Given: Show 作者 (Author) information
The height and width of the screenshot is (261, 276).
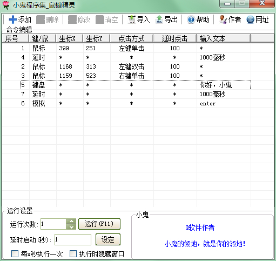Looking at the screenshot, I should [230, 19].
